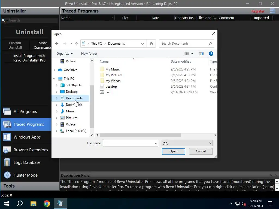Open taskbar Search

tap(20, 204)
